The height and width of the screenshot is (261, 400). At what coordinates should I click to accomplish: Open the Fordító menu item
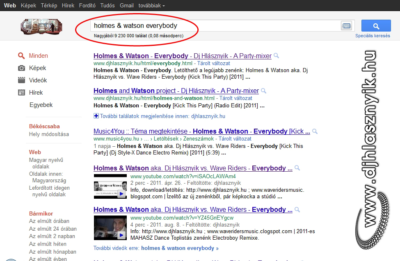(87, 5)
